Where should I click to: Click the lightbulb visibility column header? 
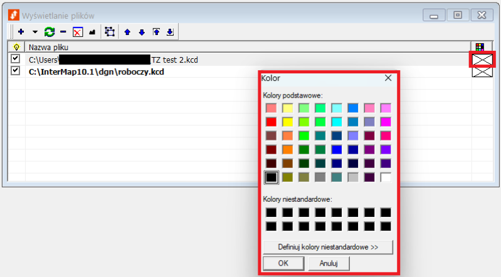16,47
